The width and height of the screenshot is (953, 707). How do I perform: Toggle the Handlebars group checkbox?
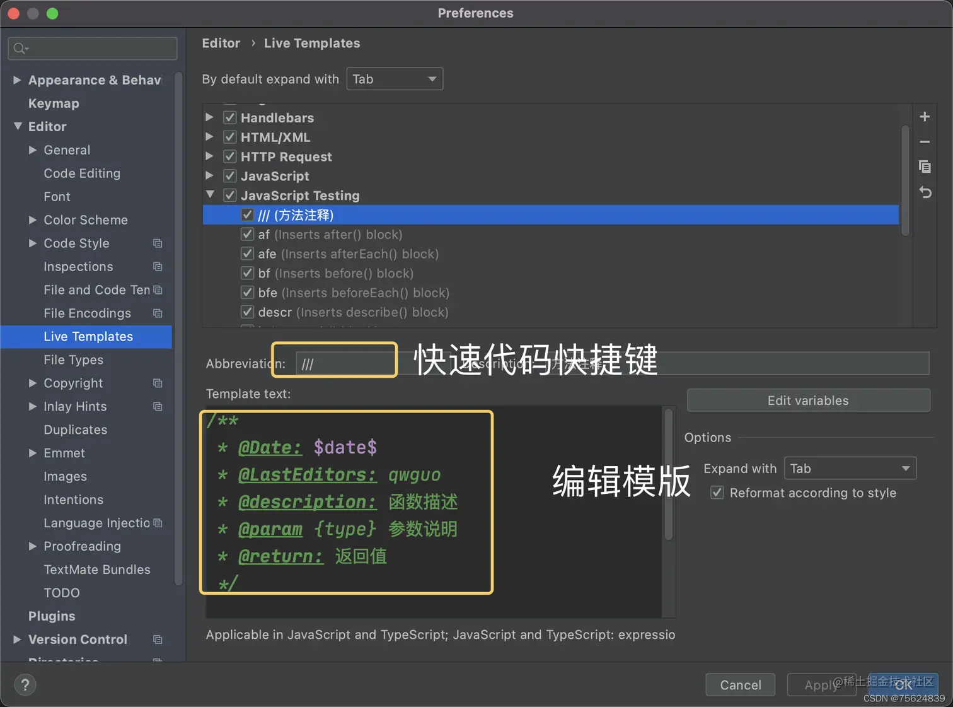[x=230, y=117]
